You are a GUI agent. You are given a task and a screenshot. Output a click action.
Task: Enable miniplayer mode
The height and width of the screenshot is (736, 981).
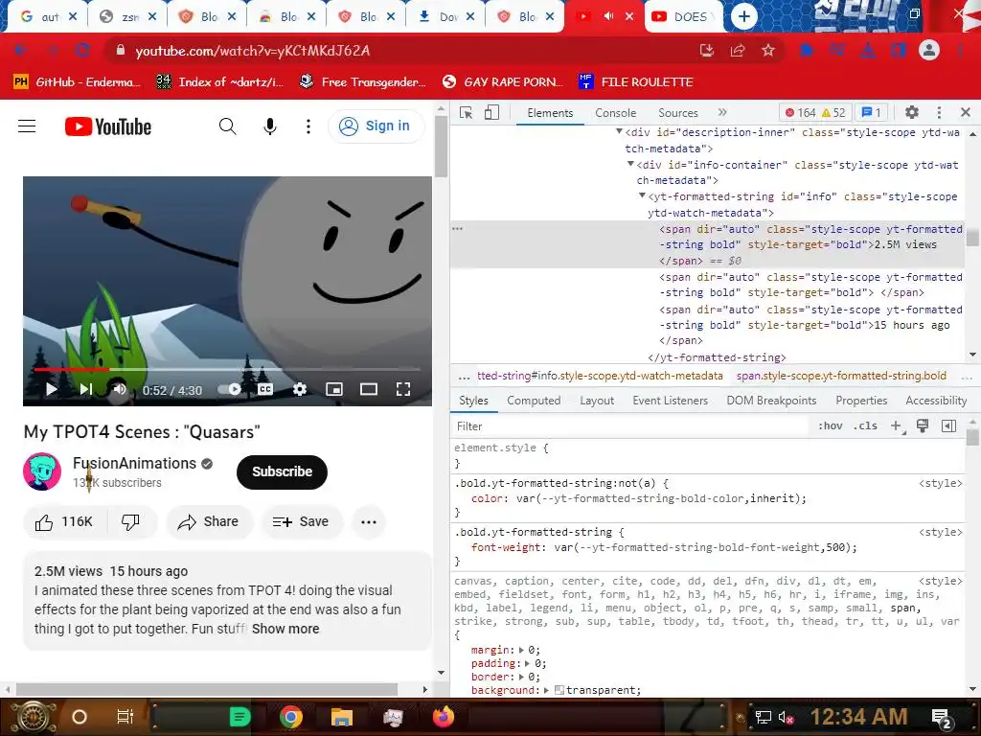[x=334, y=389]
